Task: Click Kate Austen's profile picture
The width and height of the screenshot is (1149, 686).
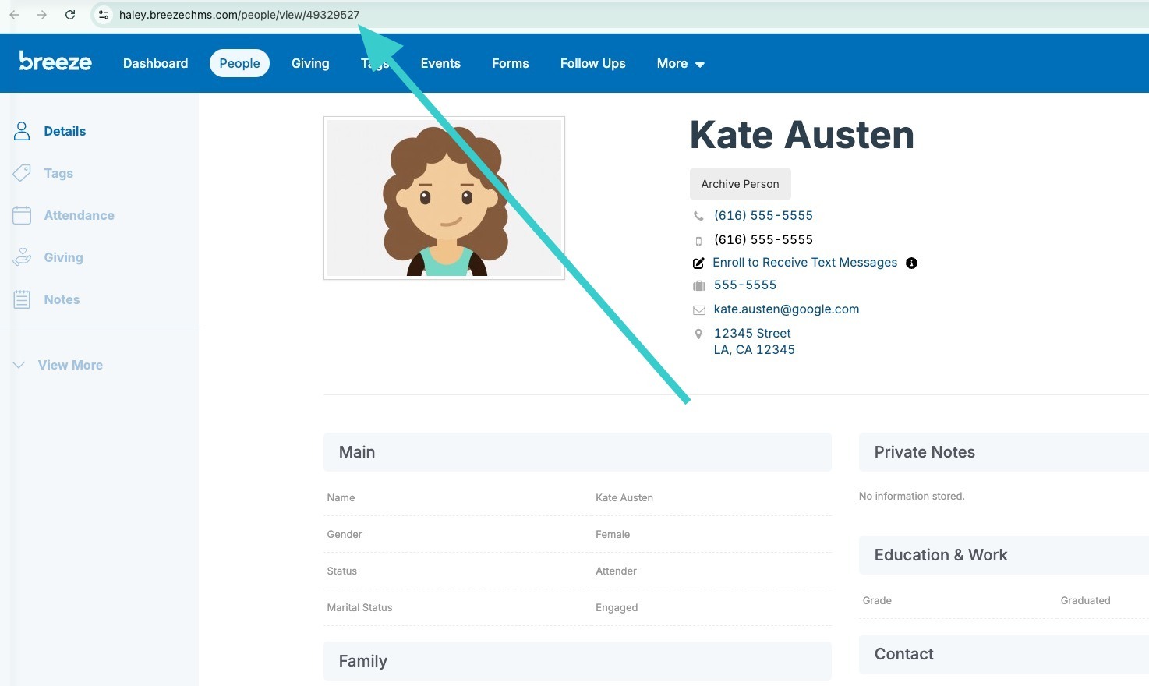Action: (444, 198)
